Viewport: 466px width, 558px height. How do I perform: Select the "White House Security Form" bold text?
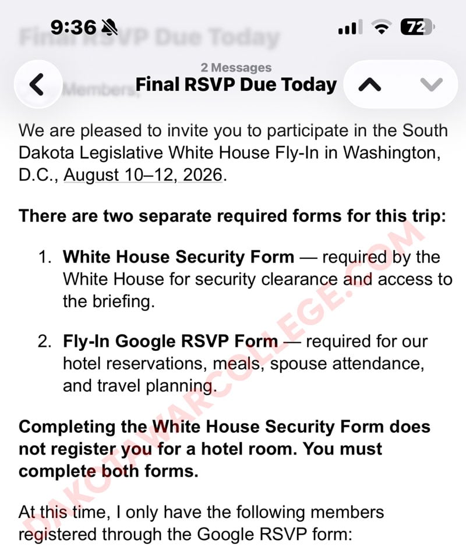tap(178, 257)
